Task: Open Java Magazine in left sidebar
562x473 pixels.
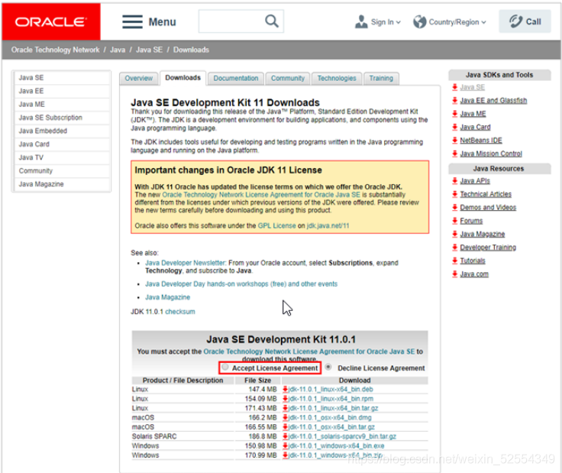Action: coord(62,183)
